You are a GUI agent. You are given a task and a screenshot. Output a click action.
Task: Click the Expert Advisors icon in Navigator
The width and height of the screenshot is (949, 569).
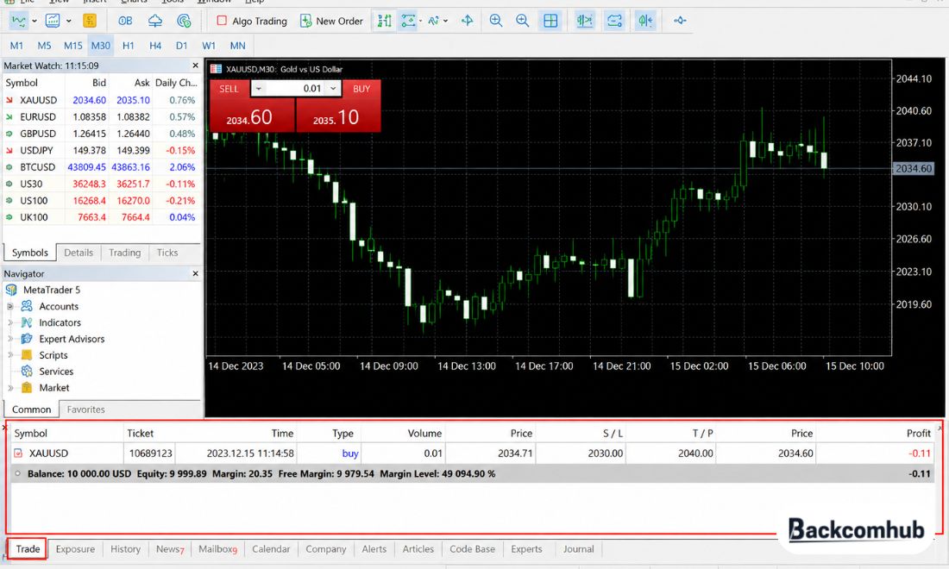pyautogui.click(x=27, y=339)
